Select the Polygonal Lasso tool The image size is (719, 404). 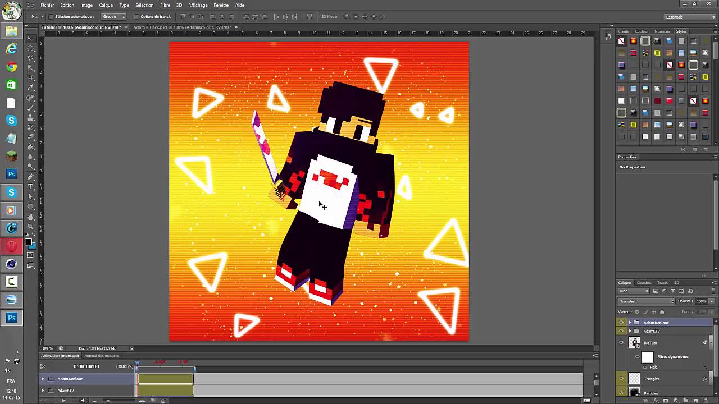pyautogui.click(x=31, y=58)
